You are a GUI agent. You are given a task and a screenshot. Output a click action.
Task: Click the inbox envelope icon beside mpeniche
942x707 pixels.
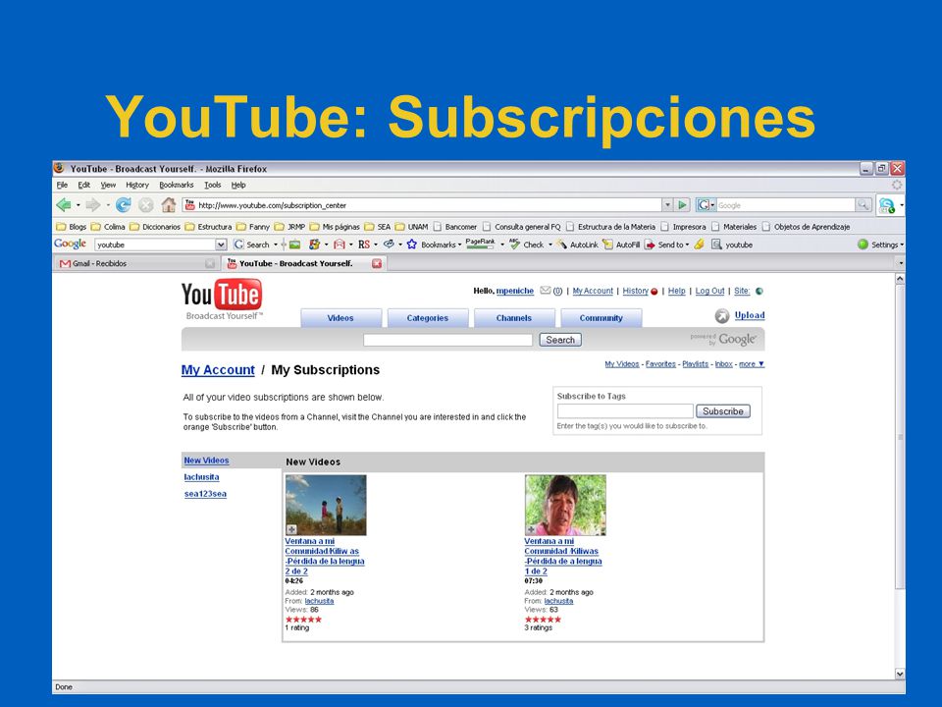546,291
